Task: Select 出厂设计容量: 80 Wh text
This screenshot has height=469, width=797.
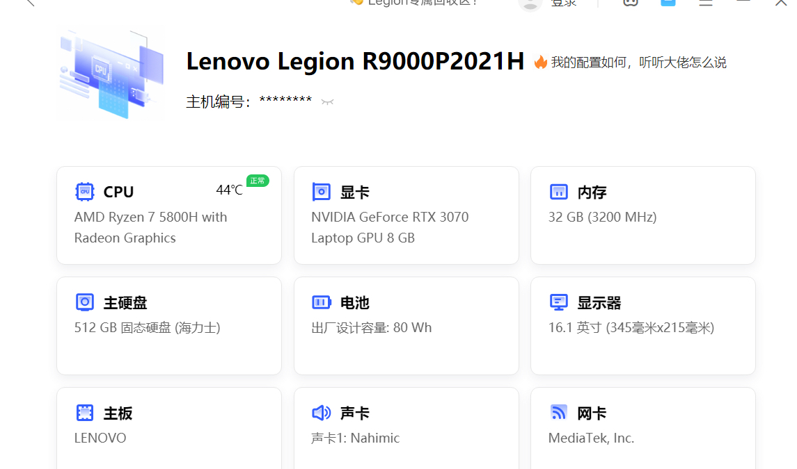Action: (372, 328)
